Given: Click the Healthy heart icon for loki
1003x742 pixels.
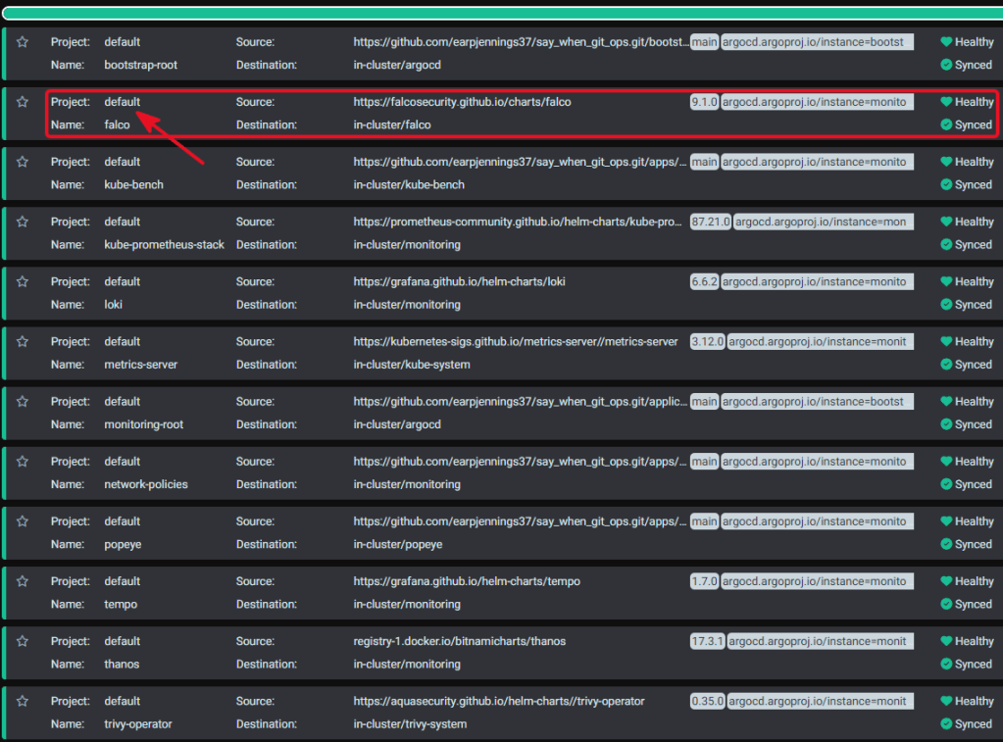Looking at the screenshot, I should [x=946, y=281].
